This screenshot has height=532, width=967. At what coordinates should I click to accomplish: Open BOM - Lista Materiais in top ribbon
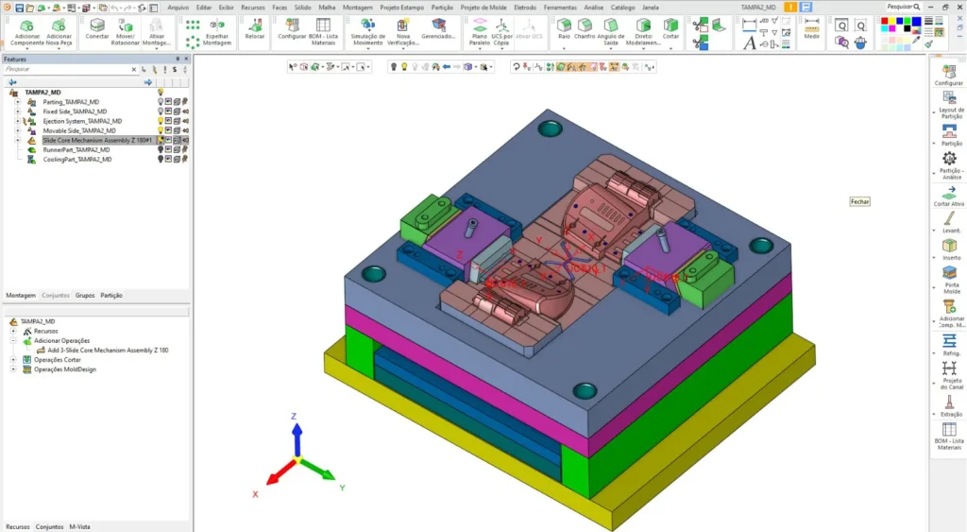click(323, 31)
